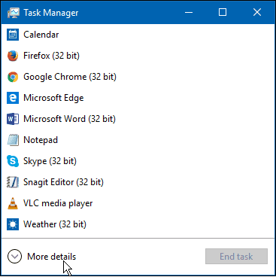Click the End task button
276x277 pixels.
pyautogui.click(x=236, y=256)
